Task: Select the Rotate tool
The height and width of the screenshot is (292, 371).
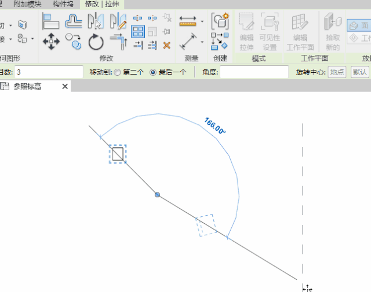Action: [x=96, y=42]
